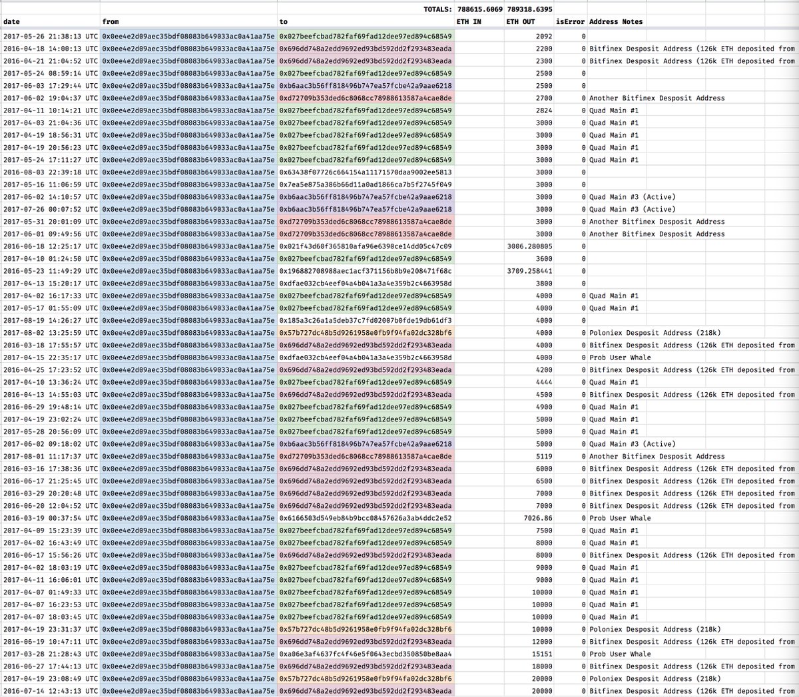The image size is (799, 697).
Task: Select the to-address starting 0x196882708988
Action: [366, 271]
